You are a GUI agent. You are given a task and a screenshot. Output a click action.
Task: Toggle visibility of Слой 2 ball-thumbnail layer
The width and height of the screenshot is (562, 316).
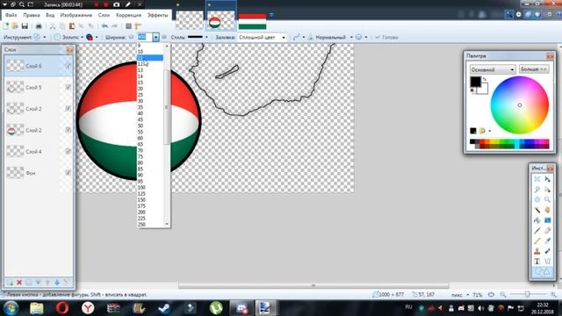(x=68, y=130)
